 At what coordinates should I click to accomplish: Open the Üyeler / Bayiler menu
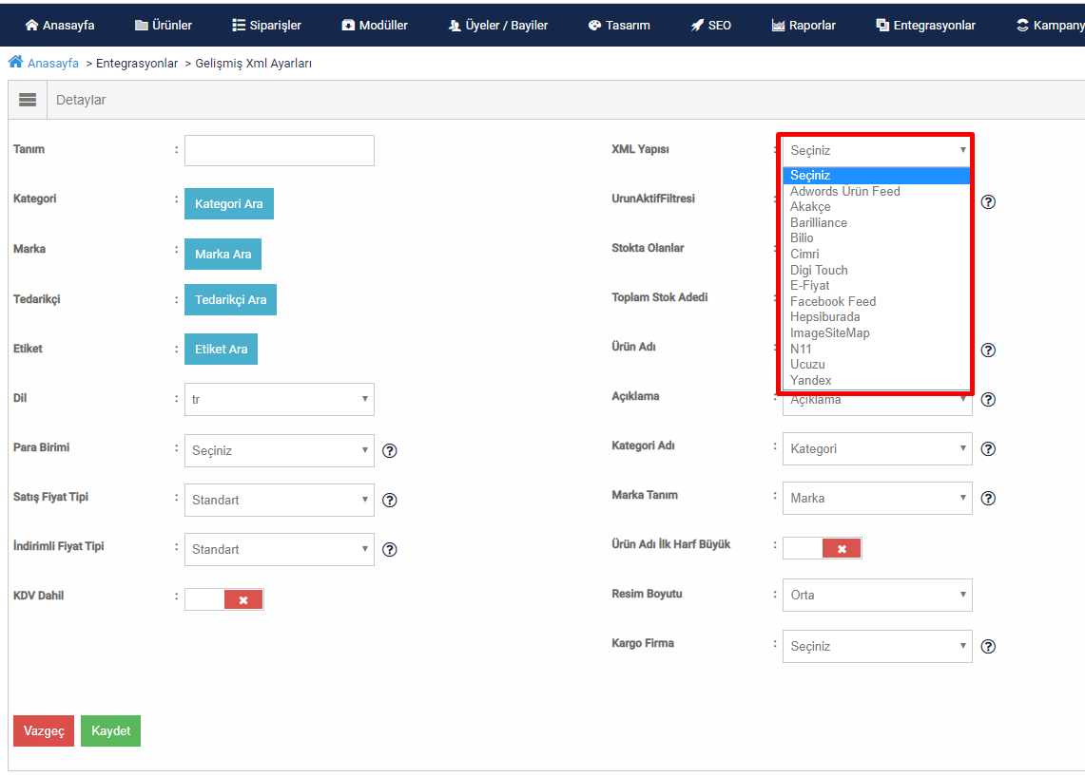coord(497,25)
